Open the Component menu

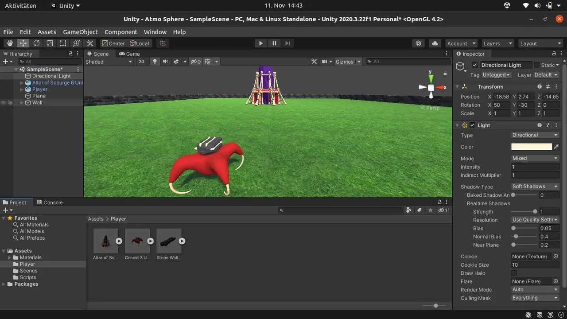(121, 32)
